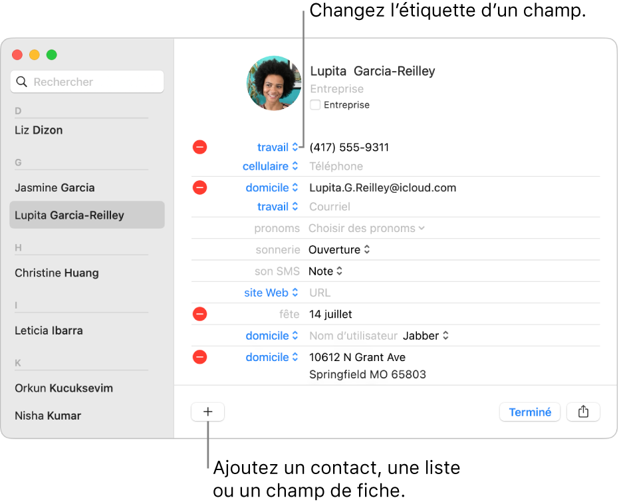Zoom the window with green button

point(52,55)
